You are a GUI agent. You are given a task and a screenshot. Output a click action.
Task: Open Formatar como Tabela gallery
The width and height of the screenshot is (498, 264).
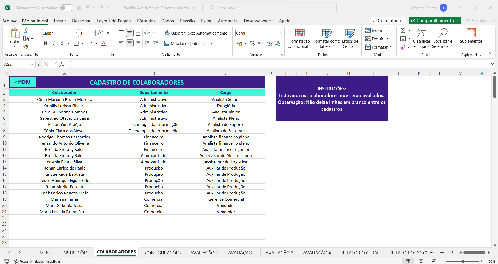coord(327,38)
